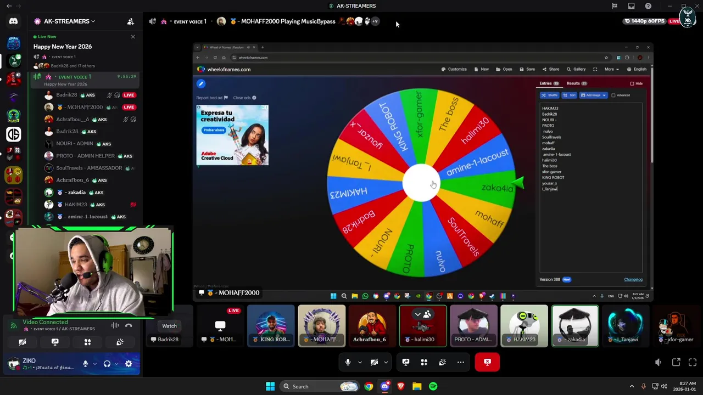Switch to the Results tab
Screen dimensions: 703x395
(x=577, y=83)
